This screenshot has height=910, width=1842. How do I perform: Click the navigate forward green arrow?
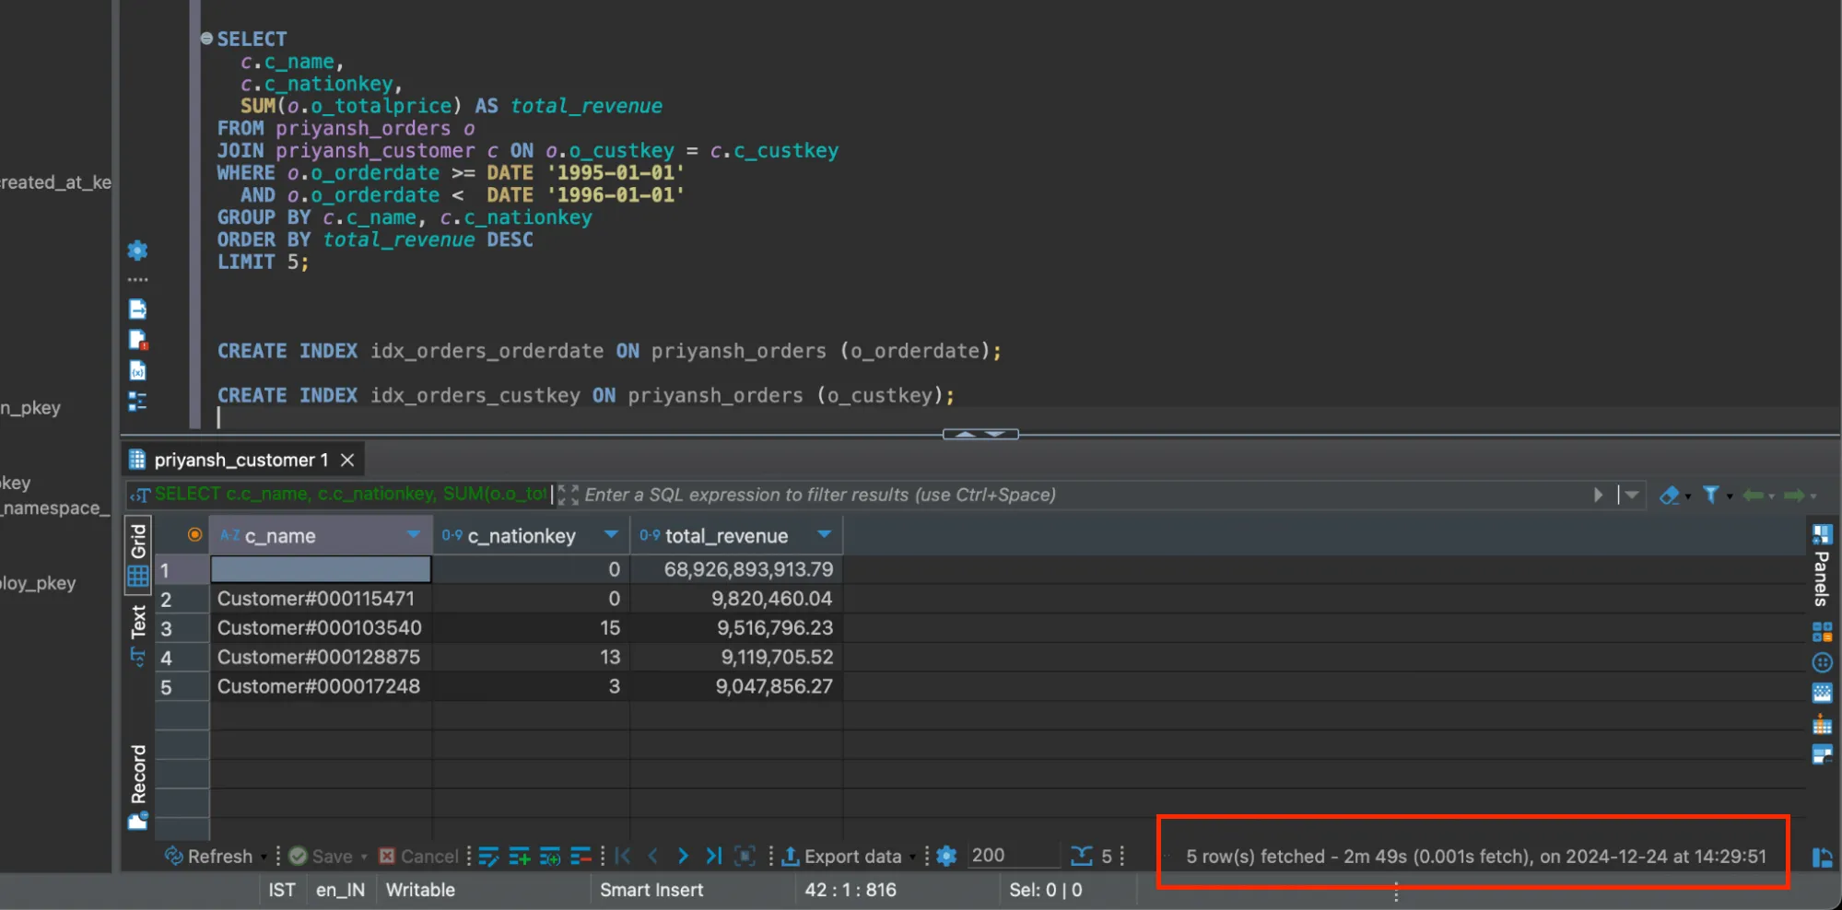click(x=1794, y=496)
